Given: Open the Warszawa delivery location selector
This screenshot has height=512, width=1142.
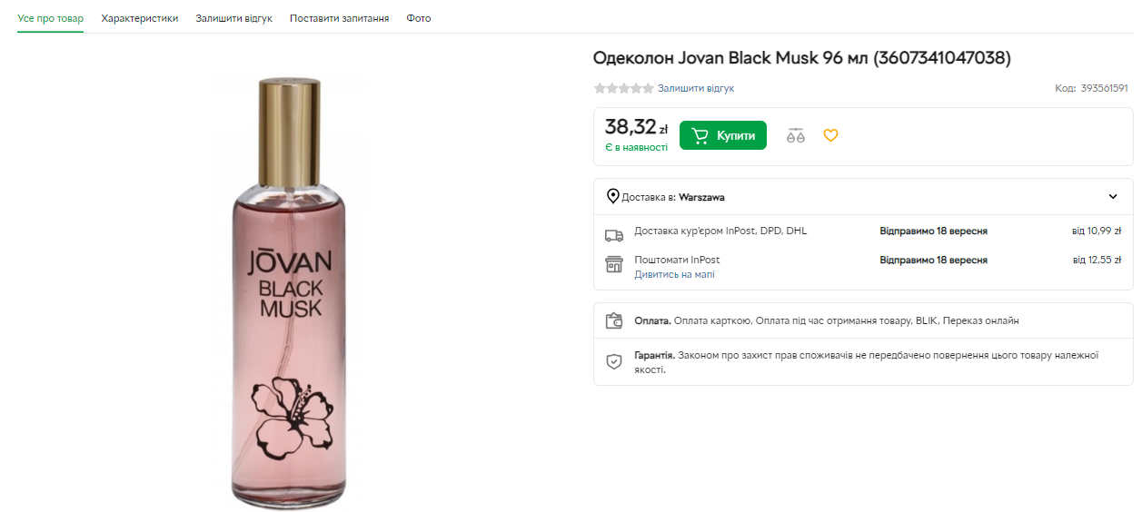Looking at the screenshot, I should (x=701, y=197).
